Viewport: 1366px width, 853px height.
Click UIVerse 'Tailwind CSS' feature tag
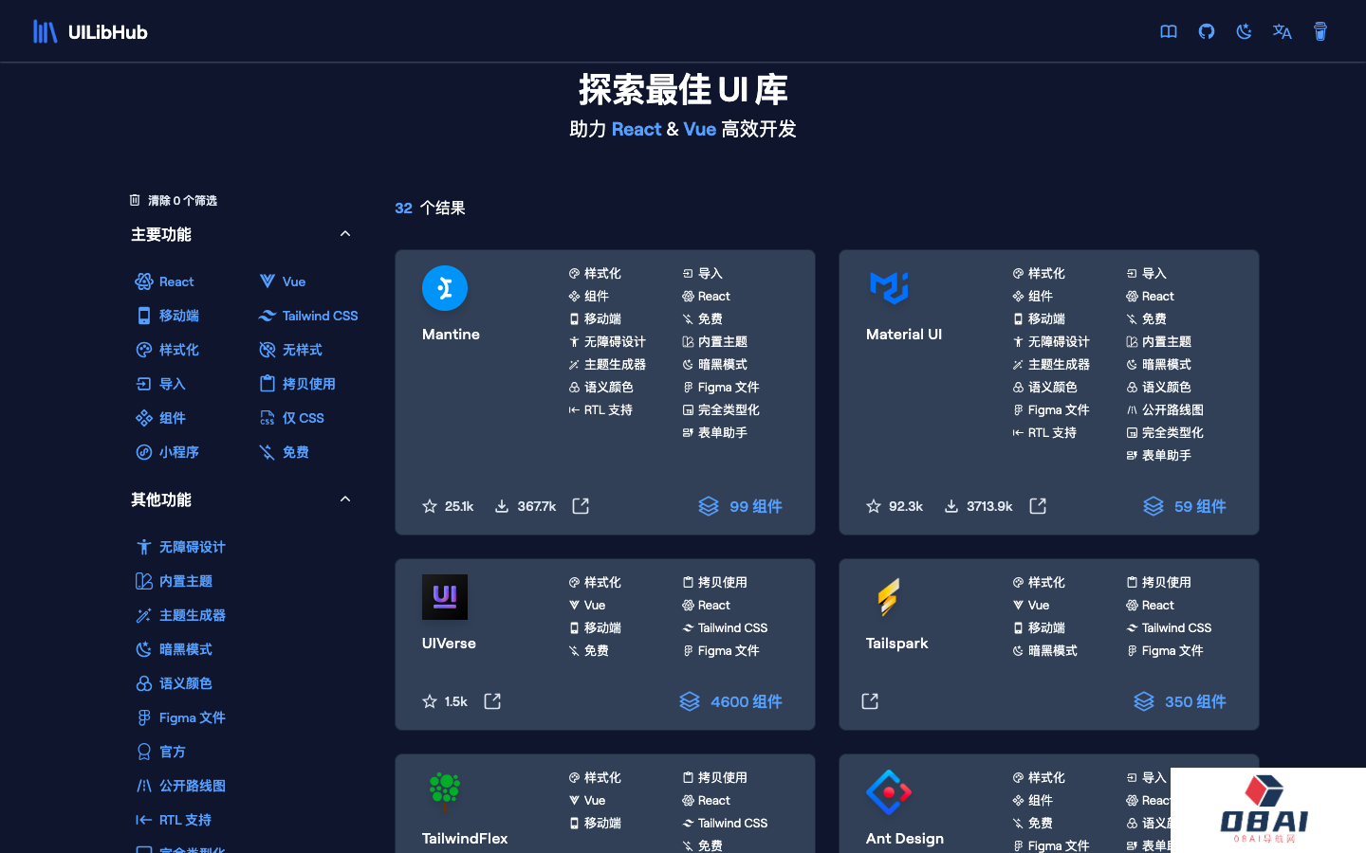[x=726, y=627]
